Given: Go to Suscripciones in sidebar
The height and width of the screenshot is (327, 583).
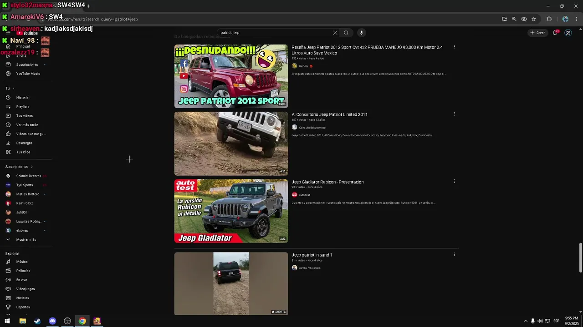Looking at the screenshot, I should coord(26,64).
